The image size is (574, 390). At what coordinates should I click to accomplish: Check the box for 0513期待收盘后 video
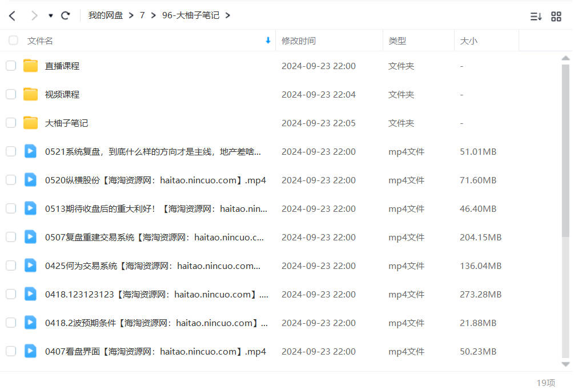pyautogui.click(x=11, y=208)
